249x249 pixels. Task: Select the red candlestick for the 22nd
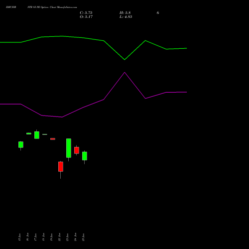61,167
